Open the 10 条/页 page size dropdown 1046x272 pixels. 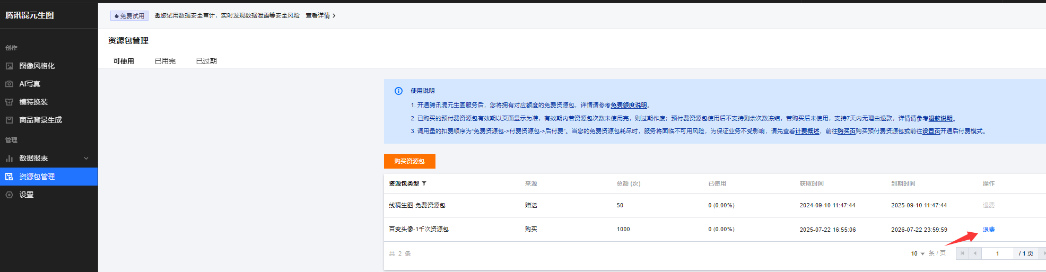(x=918, y=253)
